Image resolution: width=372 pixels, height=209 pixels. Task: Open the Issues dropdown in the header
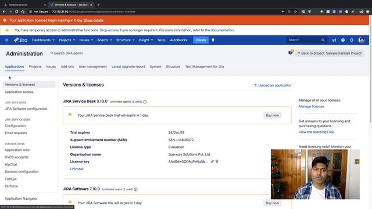click(86, 40)
